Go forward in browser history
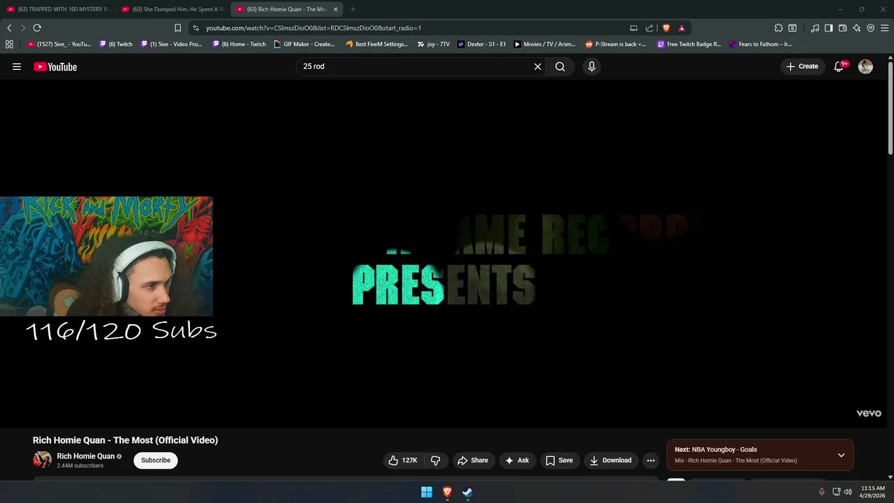The width and height of the screenshot is (894, 503). pos(23,28)
